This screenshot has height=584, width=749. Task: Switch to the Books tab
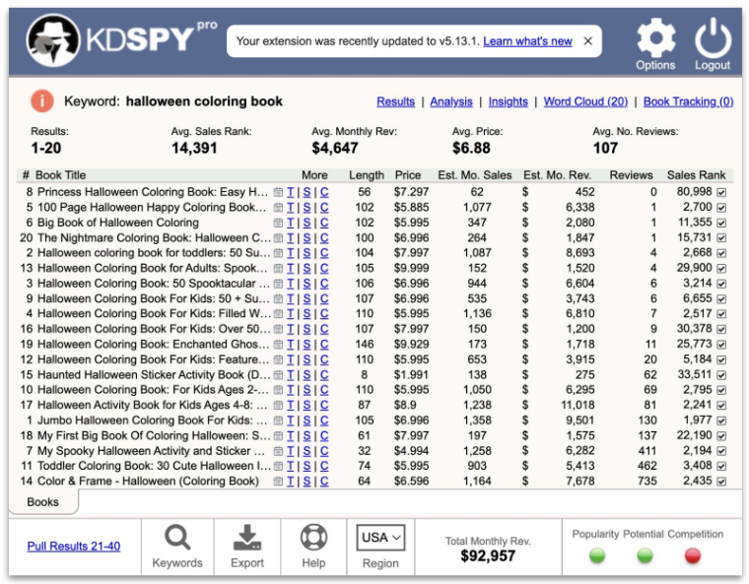42,502
